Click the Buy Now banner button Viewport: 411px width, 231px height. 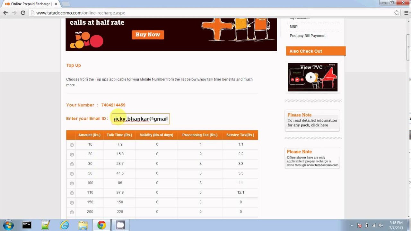(x=148, y=35)
